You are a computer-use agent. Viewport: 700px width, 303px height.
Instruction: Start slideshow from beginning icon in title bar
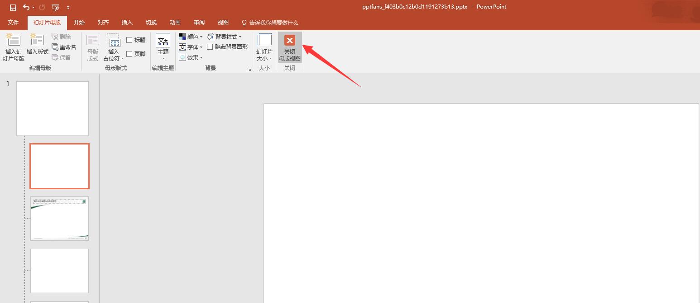point(55,8)
